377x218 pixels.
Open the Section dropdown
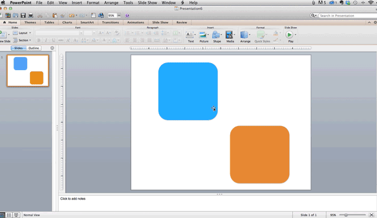pyautogui.click(x=22, y=40)
